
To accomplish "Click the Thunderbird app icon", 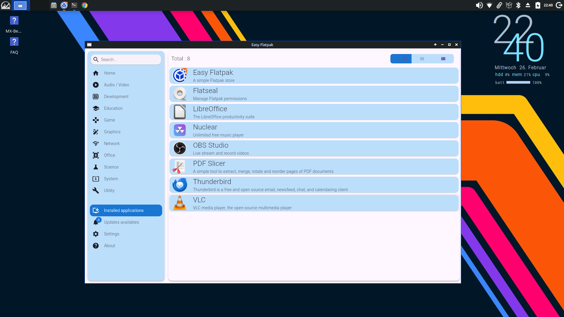I will click(x=180, y=185).
